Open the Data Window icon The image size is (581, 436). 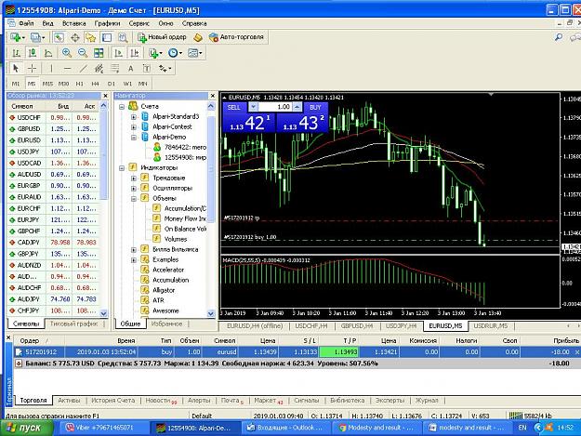pos(75,37)
